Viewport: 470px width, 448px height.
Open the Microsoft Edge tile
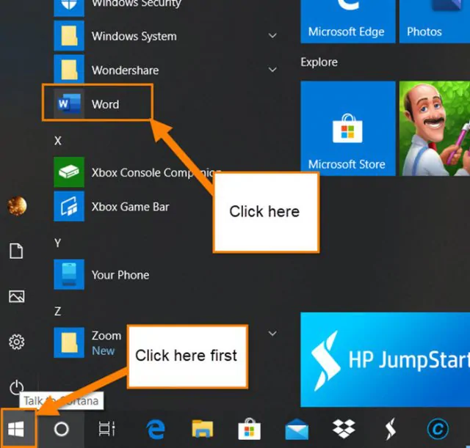coord(347,21)
